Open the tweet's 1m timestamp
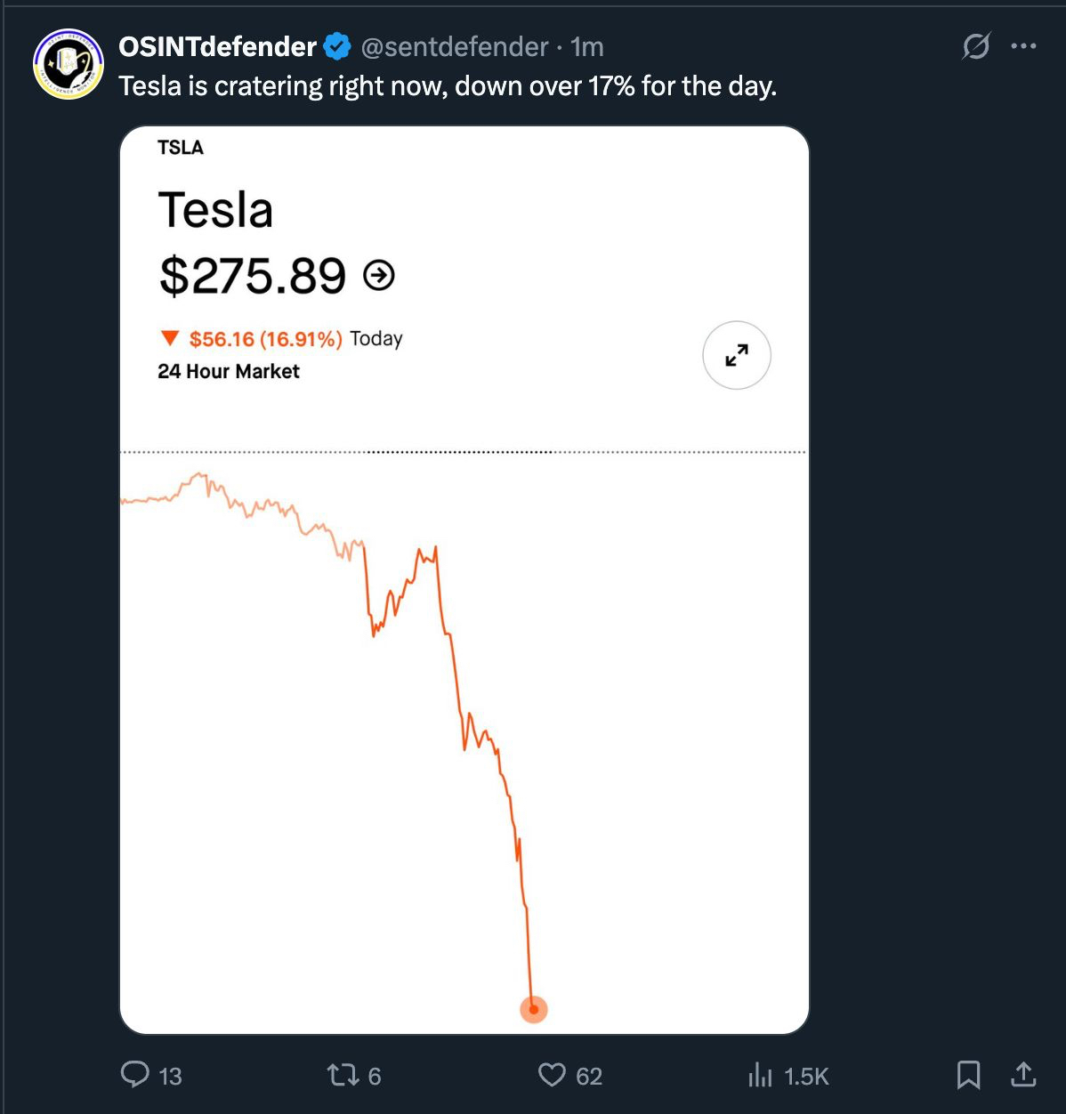This screenshot has height=1114, width=1066. pos(587,46)
